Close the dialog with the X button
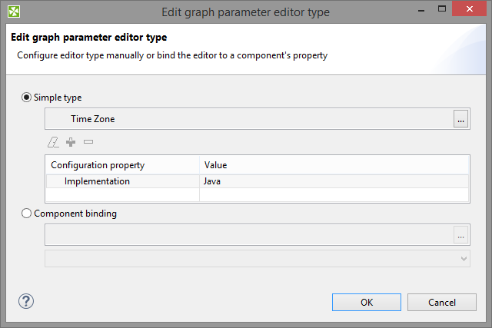 coord(470,11)
